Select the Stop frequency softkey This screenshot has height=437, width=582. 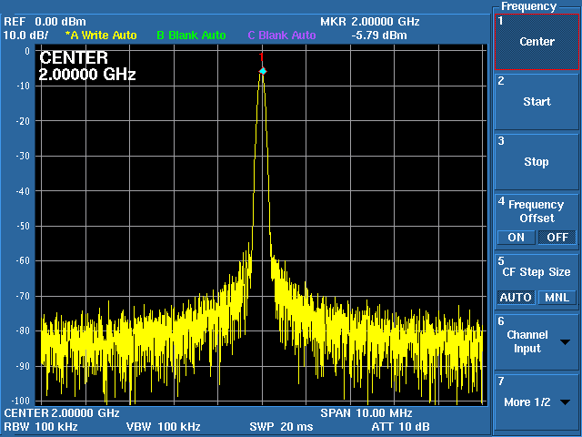[536, 161]
